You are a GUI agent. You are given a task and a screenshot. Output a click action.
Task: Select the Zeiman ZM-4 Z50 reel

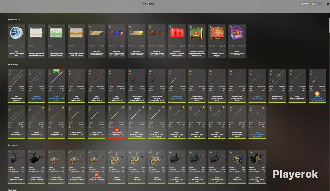click(x=237, y=167)
